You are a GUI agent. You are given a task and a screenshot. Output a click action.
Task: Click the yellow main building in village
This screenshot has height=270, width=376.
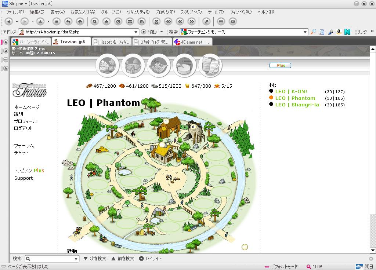[164, 153]
